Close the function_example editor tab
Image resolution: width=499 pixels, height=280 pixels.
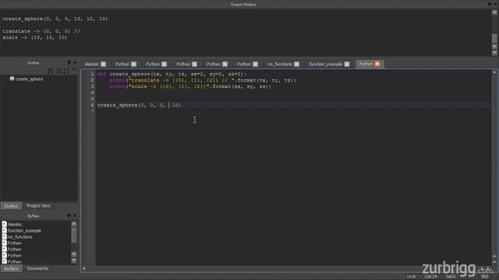pyautogui.click(x=347, y=64)
